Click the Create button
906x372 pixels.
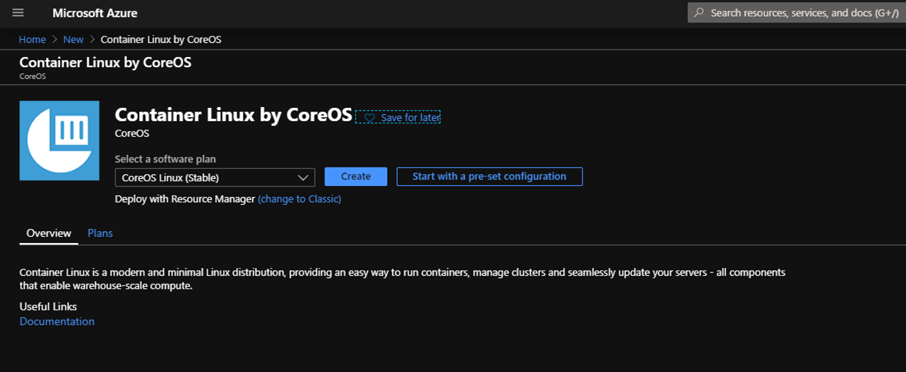pos(356,177)
